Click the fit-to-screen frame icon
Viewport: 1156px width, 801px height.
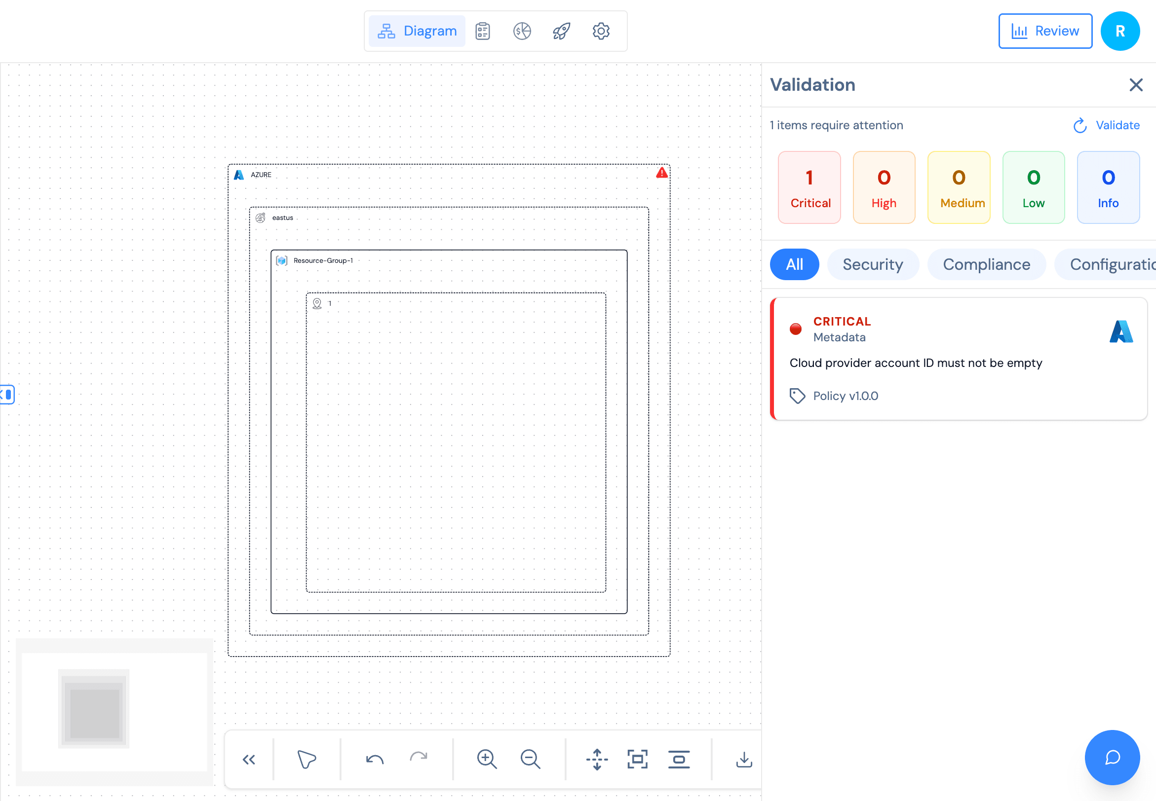point(637,759)
